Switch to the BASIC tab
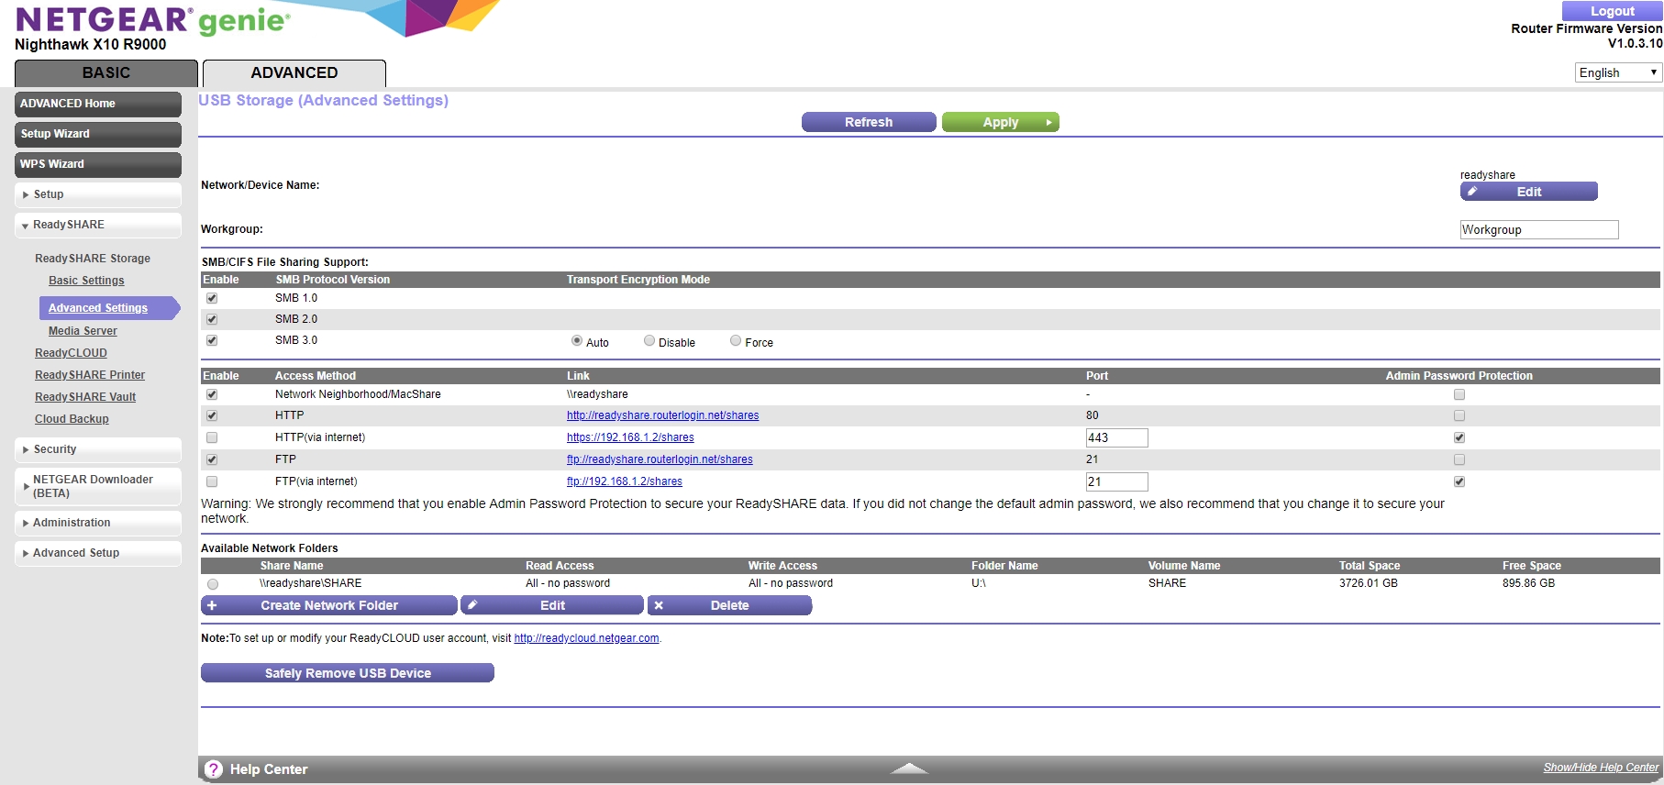This screenshot has width=1664, height=785. click(106, 73)
